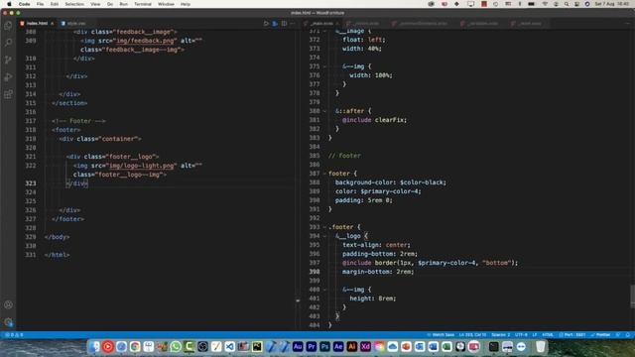
Task: Open Manage gear in activity bar
Action: click(x=8, y=322)
